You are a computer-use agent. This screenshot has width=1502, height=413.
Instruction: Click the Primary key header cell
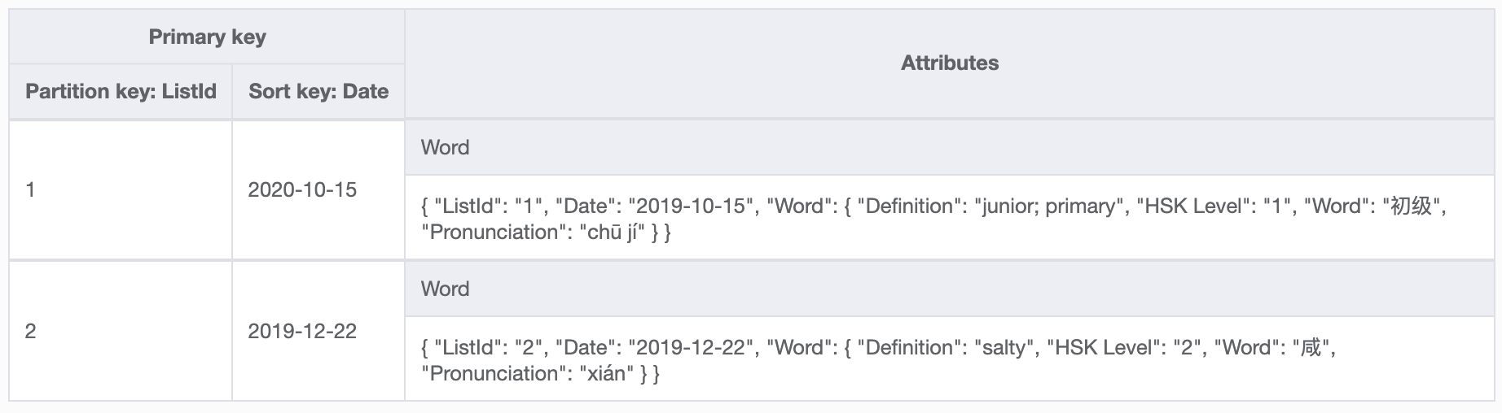[207, 37]
